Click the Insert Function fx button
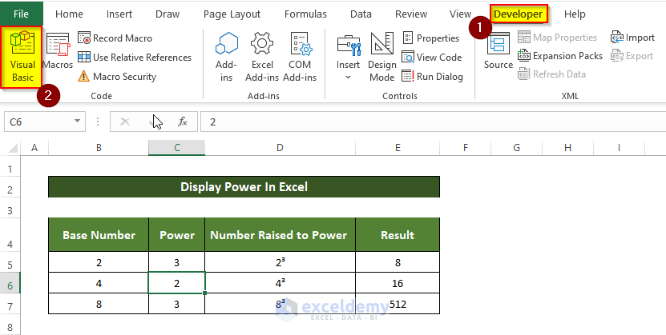Viewport: 666px width, 335px height. 183,122
